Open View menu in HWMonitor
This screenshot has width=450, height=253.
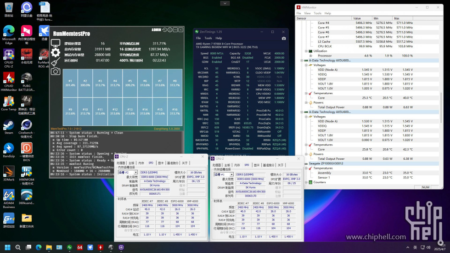[x=307, y=13]
